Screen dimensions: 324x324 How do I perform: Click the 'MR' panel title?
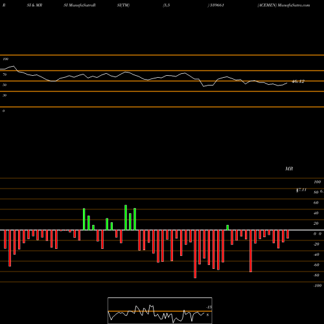(x=289, y=168)
